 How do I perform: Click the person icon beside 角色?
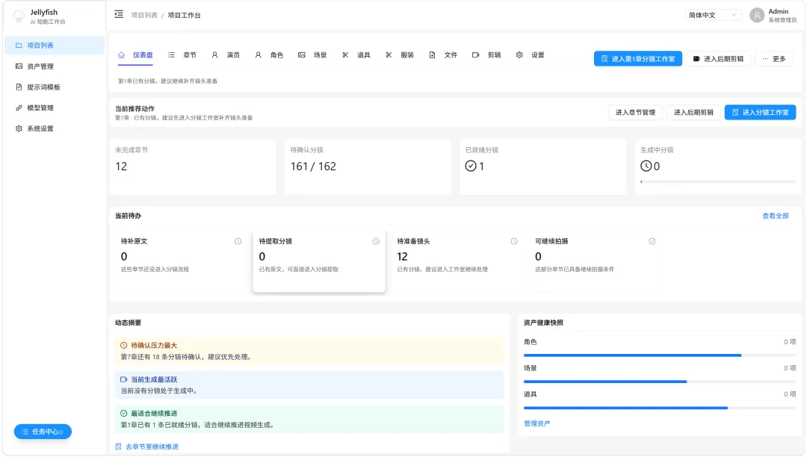(x=259, y=55)
